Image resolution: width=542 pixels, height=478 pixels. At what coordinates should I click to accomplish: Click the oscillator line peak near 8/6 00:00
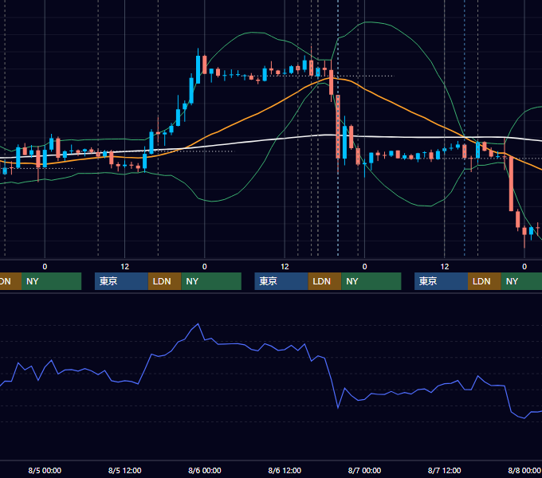[x=198, y=323]
